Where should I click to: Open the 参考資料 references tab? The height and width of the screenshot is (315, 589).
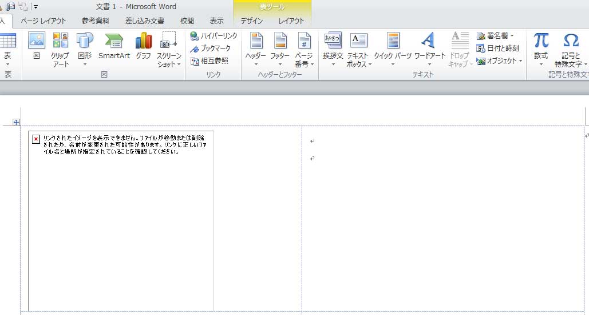coord(96,21)
